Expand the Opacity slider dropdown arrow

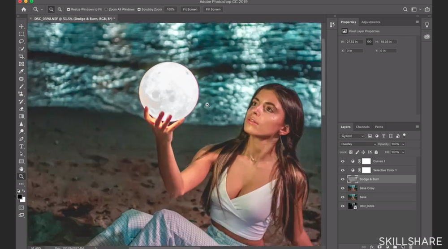403,144
